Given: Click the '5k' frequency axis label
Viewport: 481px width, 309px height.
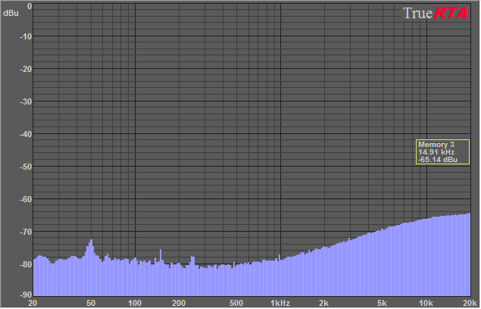Looking at the screenshot, I should click(382, 304).
